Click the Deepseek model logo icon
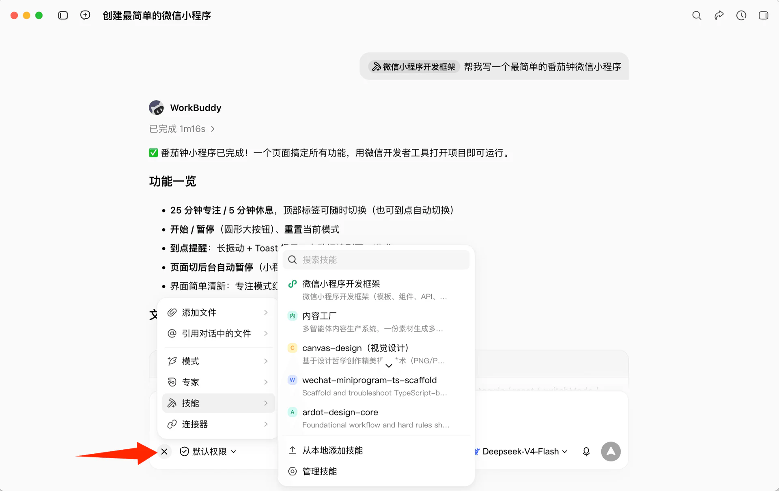 477,451
